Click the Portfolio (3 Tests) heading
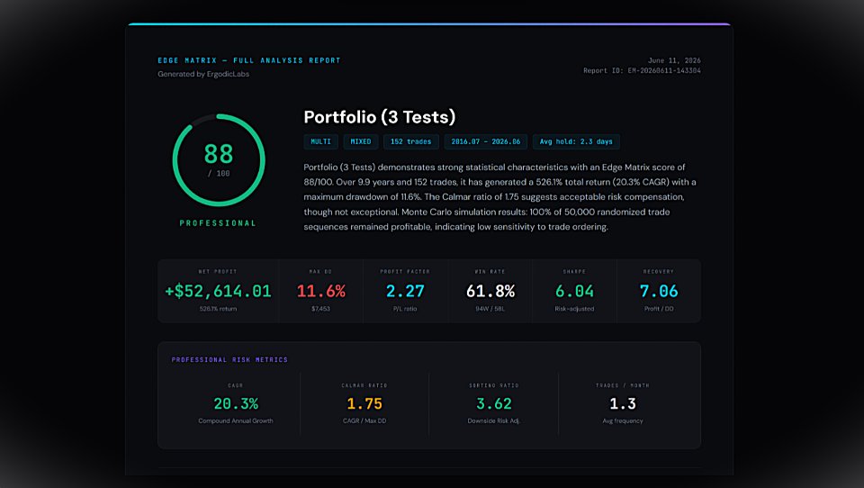864x488 pixels. [380, 117]
